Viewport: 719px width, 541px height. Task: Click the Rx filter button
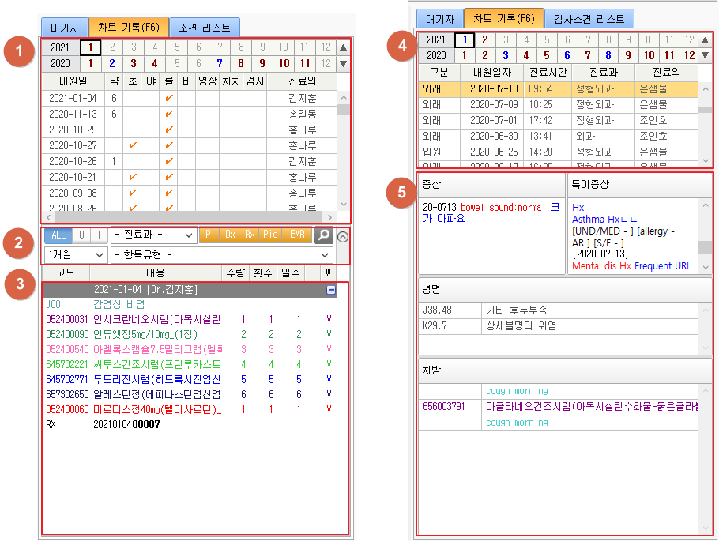point(250,235)
